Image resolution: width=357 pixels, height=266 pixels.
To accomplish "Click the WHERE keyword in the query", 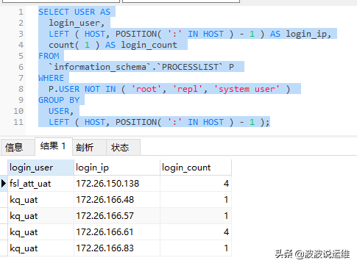I will pyautogui.click(x=51, y=78).
